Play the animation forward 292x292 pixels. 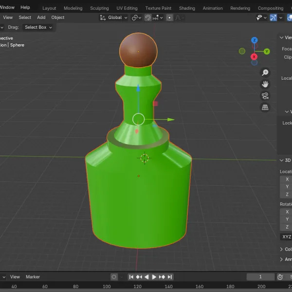154,277
